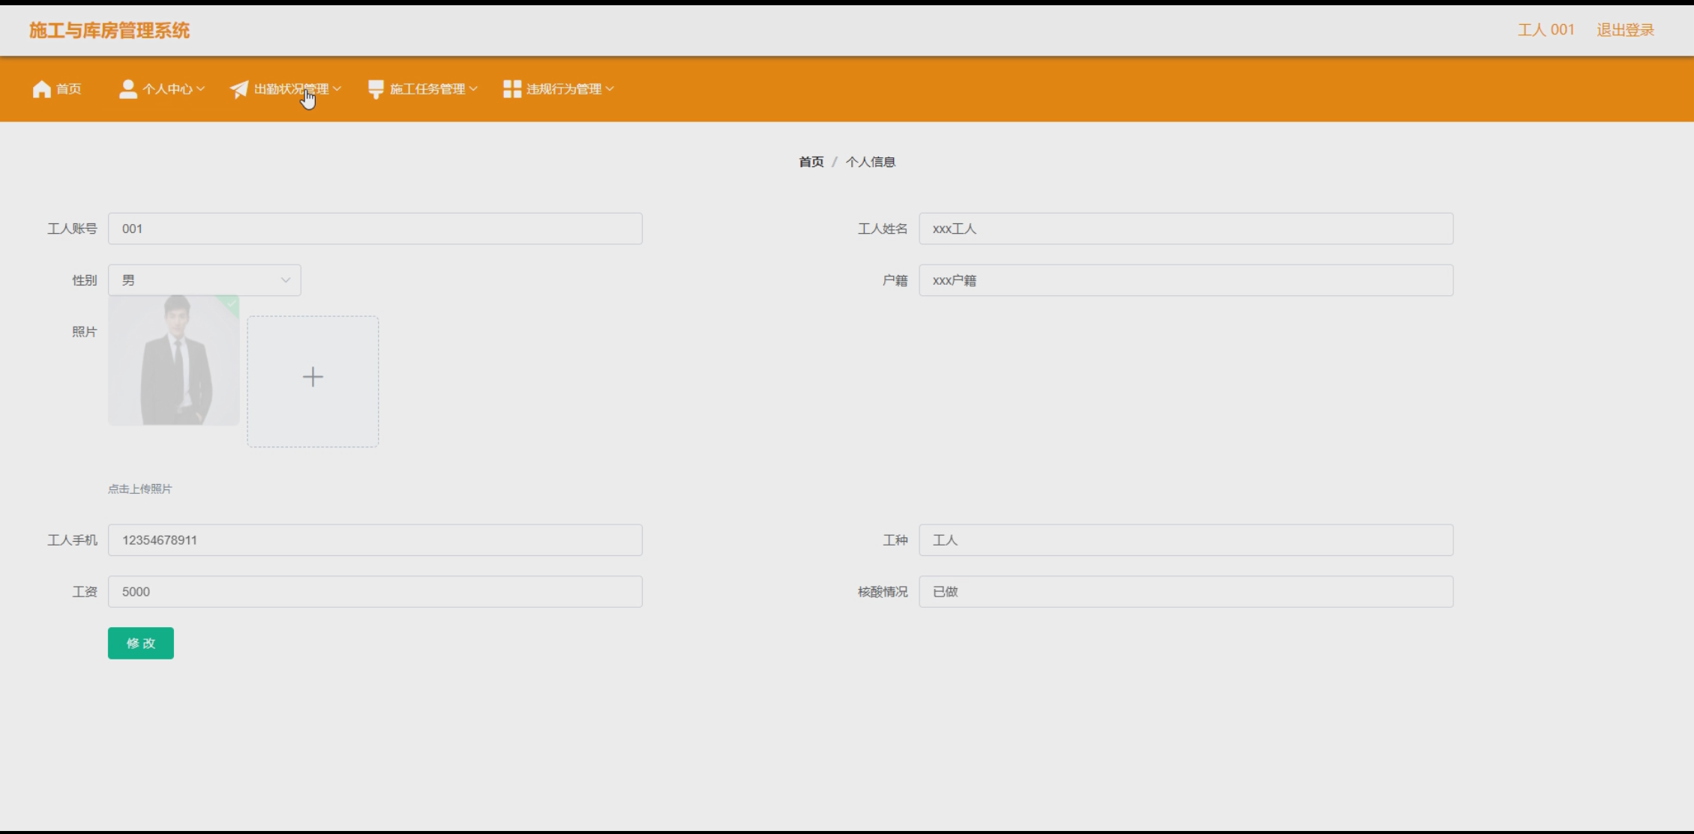Expand the 违规行为管理 menu chevron
Image resolution: width=1694 pixels, height=834 pixels.
(610, 89)
